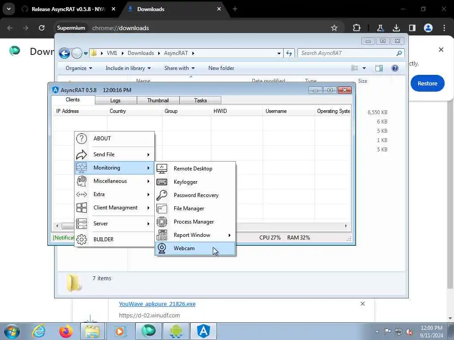Click the HWID column header
This screenshot has height=340, width=454.
[237, 111]
